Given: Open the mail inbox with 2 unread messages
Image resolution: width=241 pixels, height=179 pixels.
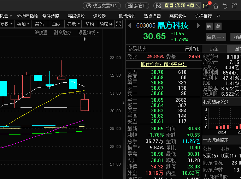Looking at the screenshot, I should tap(206, 6).
